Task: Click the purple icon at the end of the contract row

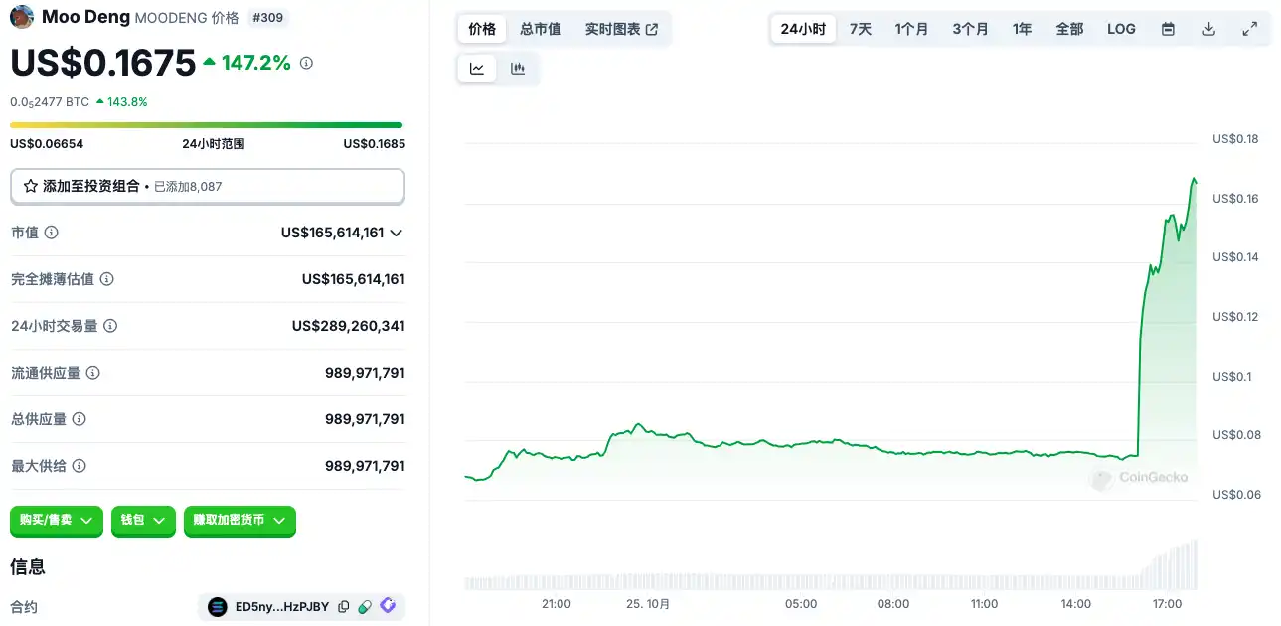Action: (388, 606)
